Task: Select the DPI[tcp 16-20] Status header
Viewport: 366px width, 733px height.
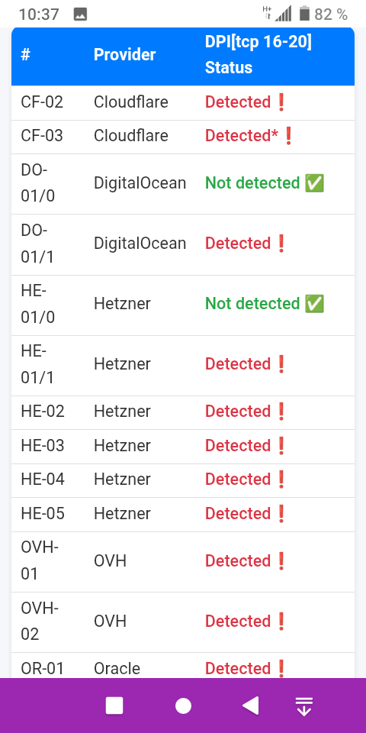Action: click(258, 54)
